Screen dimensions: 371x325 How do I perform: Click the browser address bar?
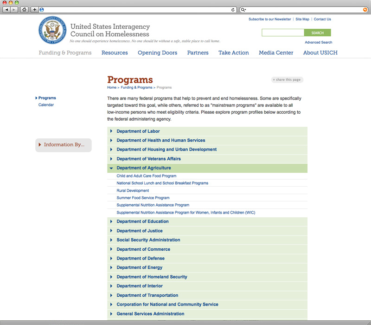137,10
